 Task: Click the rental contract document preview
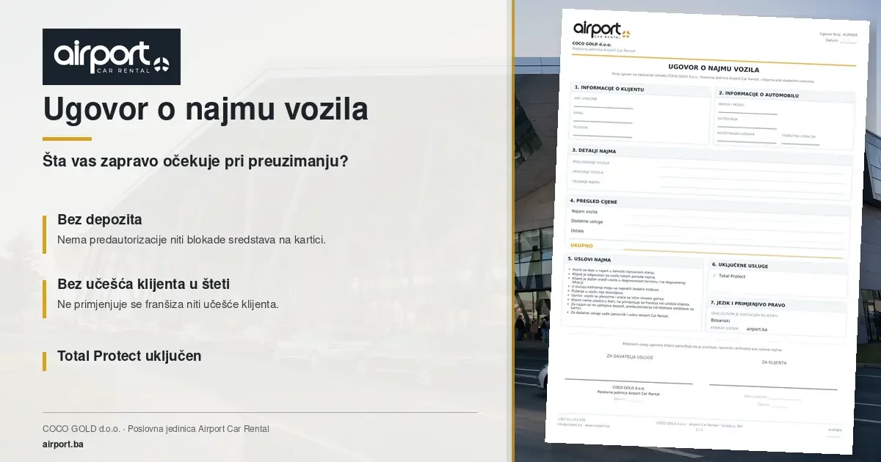point(706,231)
